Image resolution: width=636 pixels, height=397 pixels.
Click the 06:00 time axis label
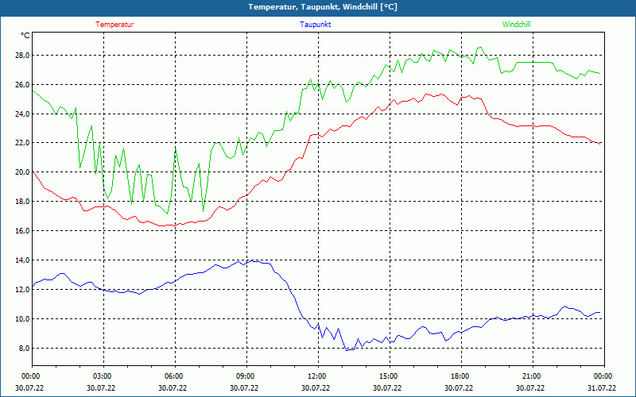pyautogui.click(x=173, y=376)
